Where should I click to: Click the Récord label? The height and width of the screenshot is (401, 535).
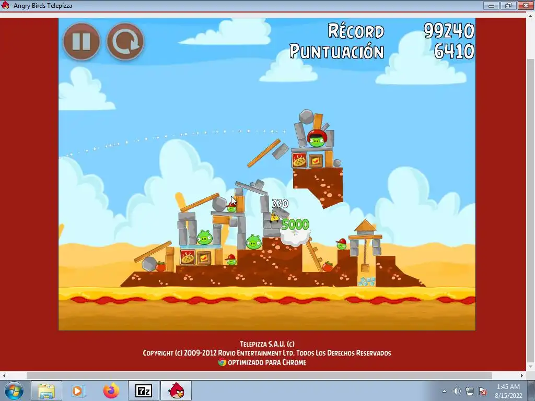[x=356, y=31]
